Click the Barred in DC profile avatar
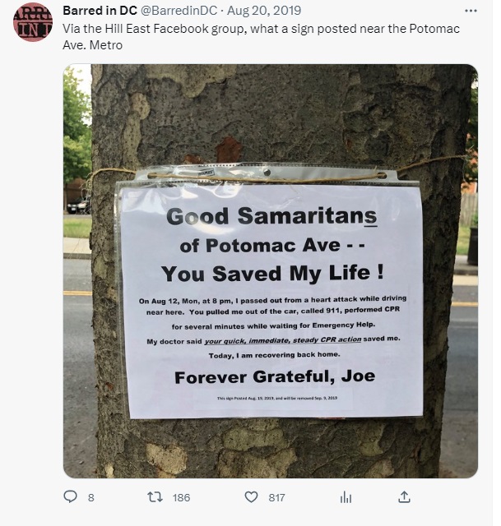Viewport: 501px width, 526px height. tap(33, 23)
